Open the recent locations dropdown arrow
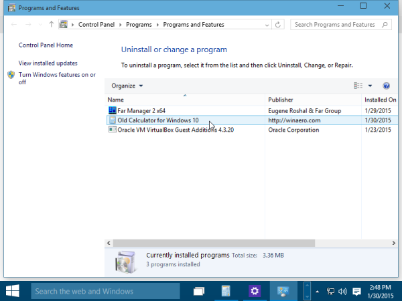The height and width of the screenshot is (301, 402). pos(40,25)
